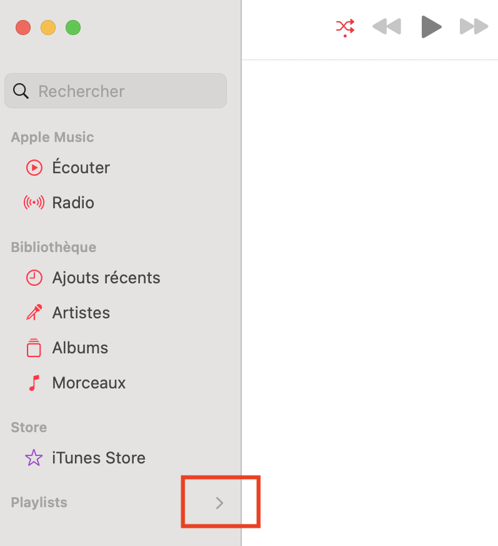
Task: Select the Ajouts récents clock icon
Action: [34, 278]
